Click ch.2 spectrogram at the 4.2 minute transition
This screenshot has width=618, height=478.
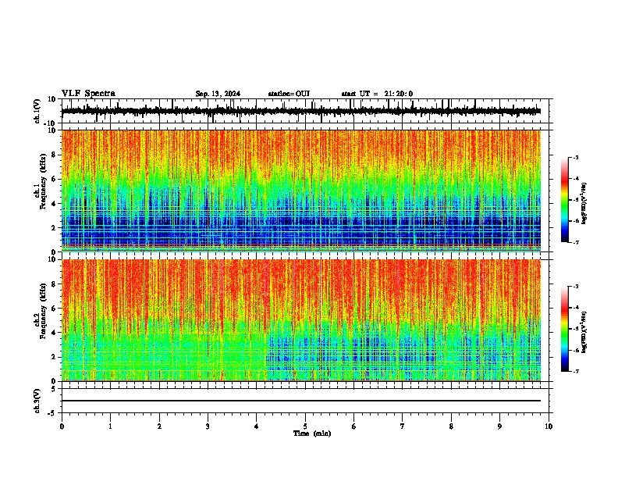pos(266,320)
